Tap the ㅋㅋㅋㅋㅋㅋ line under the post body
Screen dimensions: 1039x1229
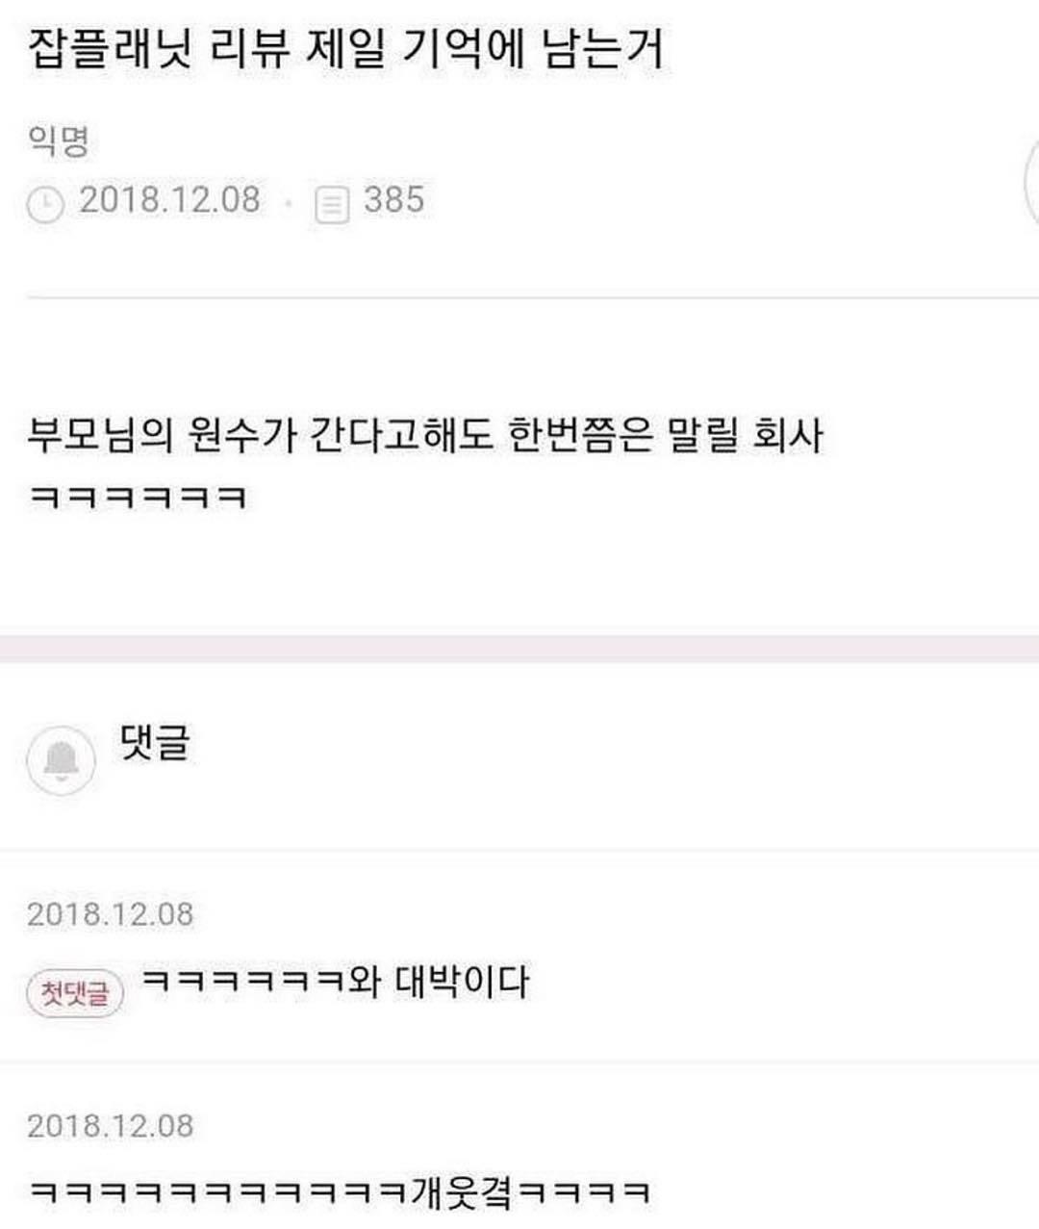coord(138,498)
